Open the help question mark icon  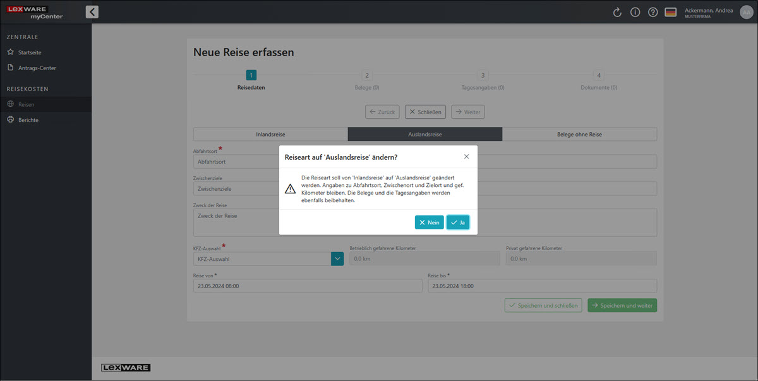coord(653,12)
